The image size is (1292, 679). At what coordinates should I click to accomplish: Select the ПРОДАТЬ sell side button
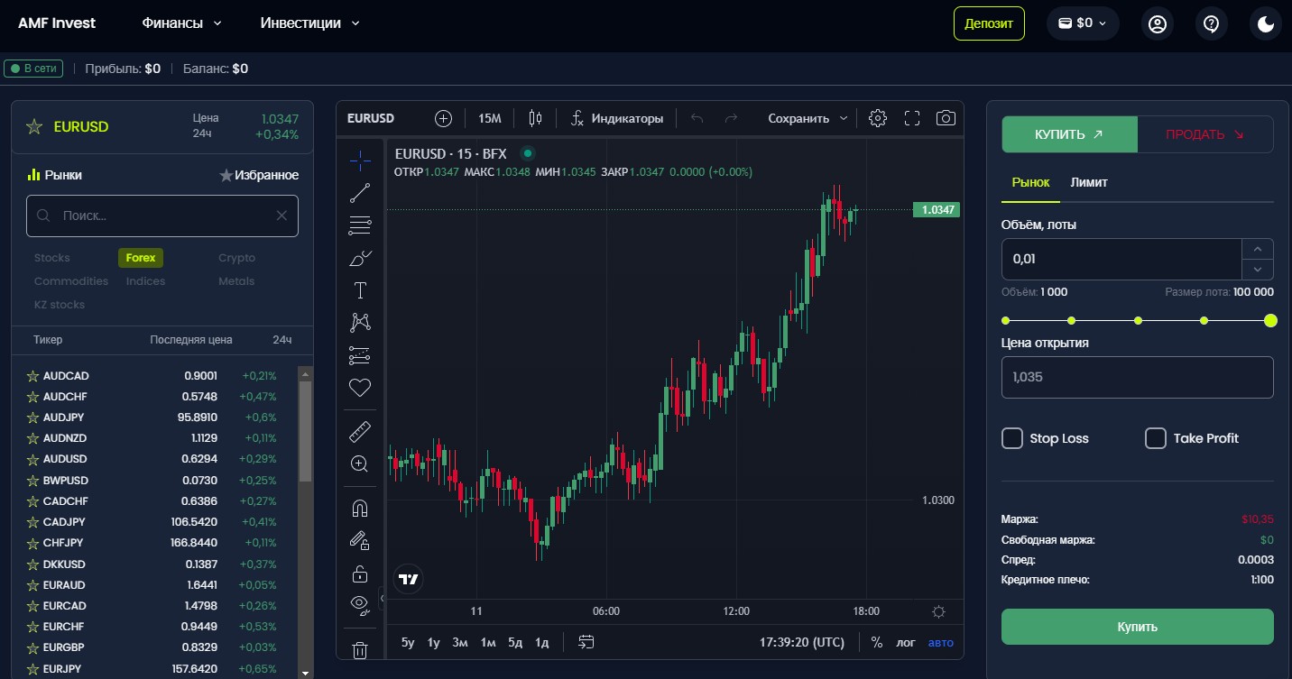[x=1205, y=134]
